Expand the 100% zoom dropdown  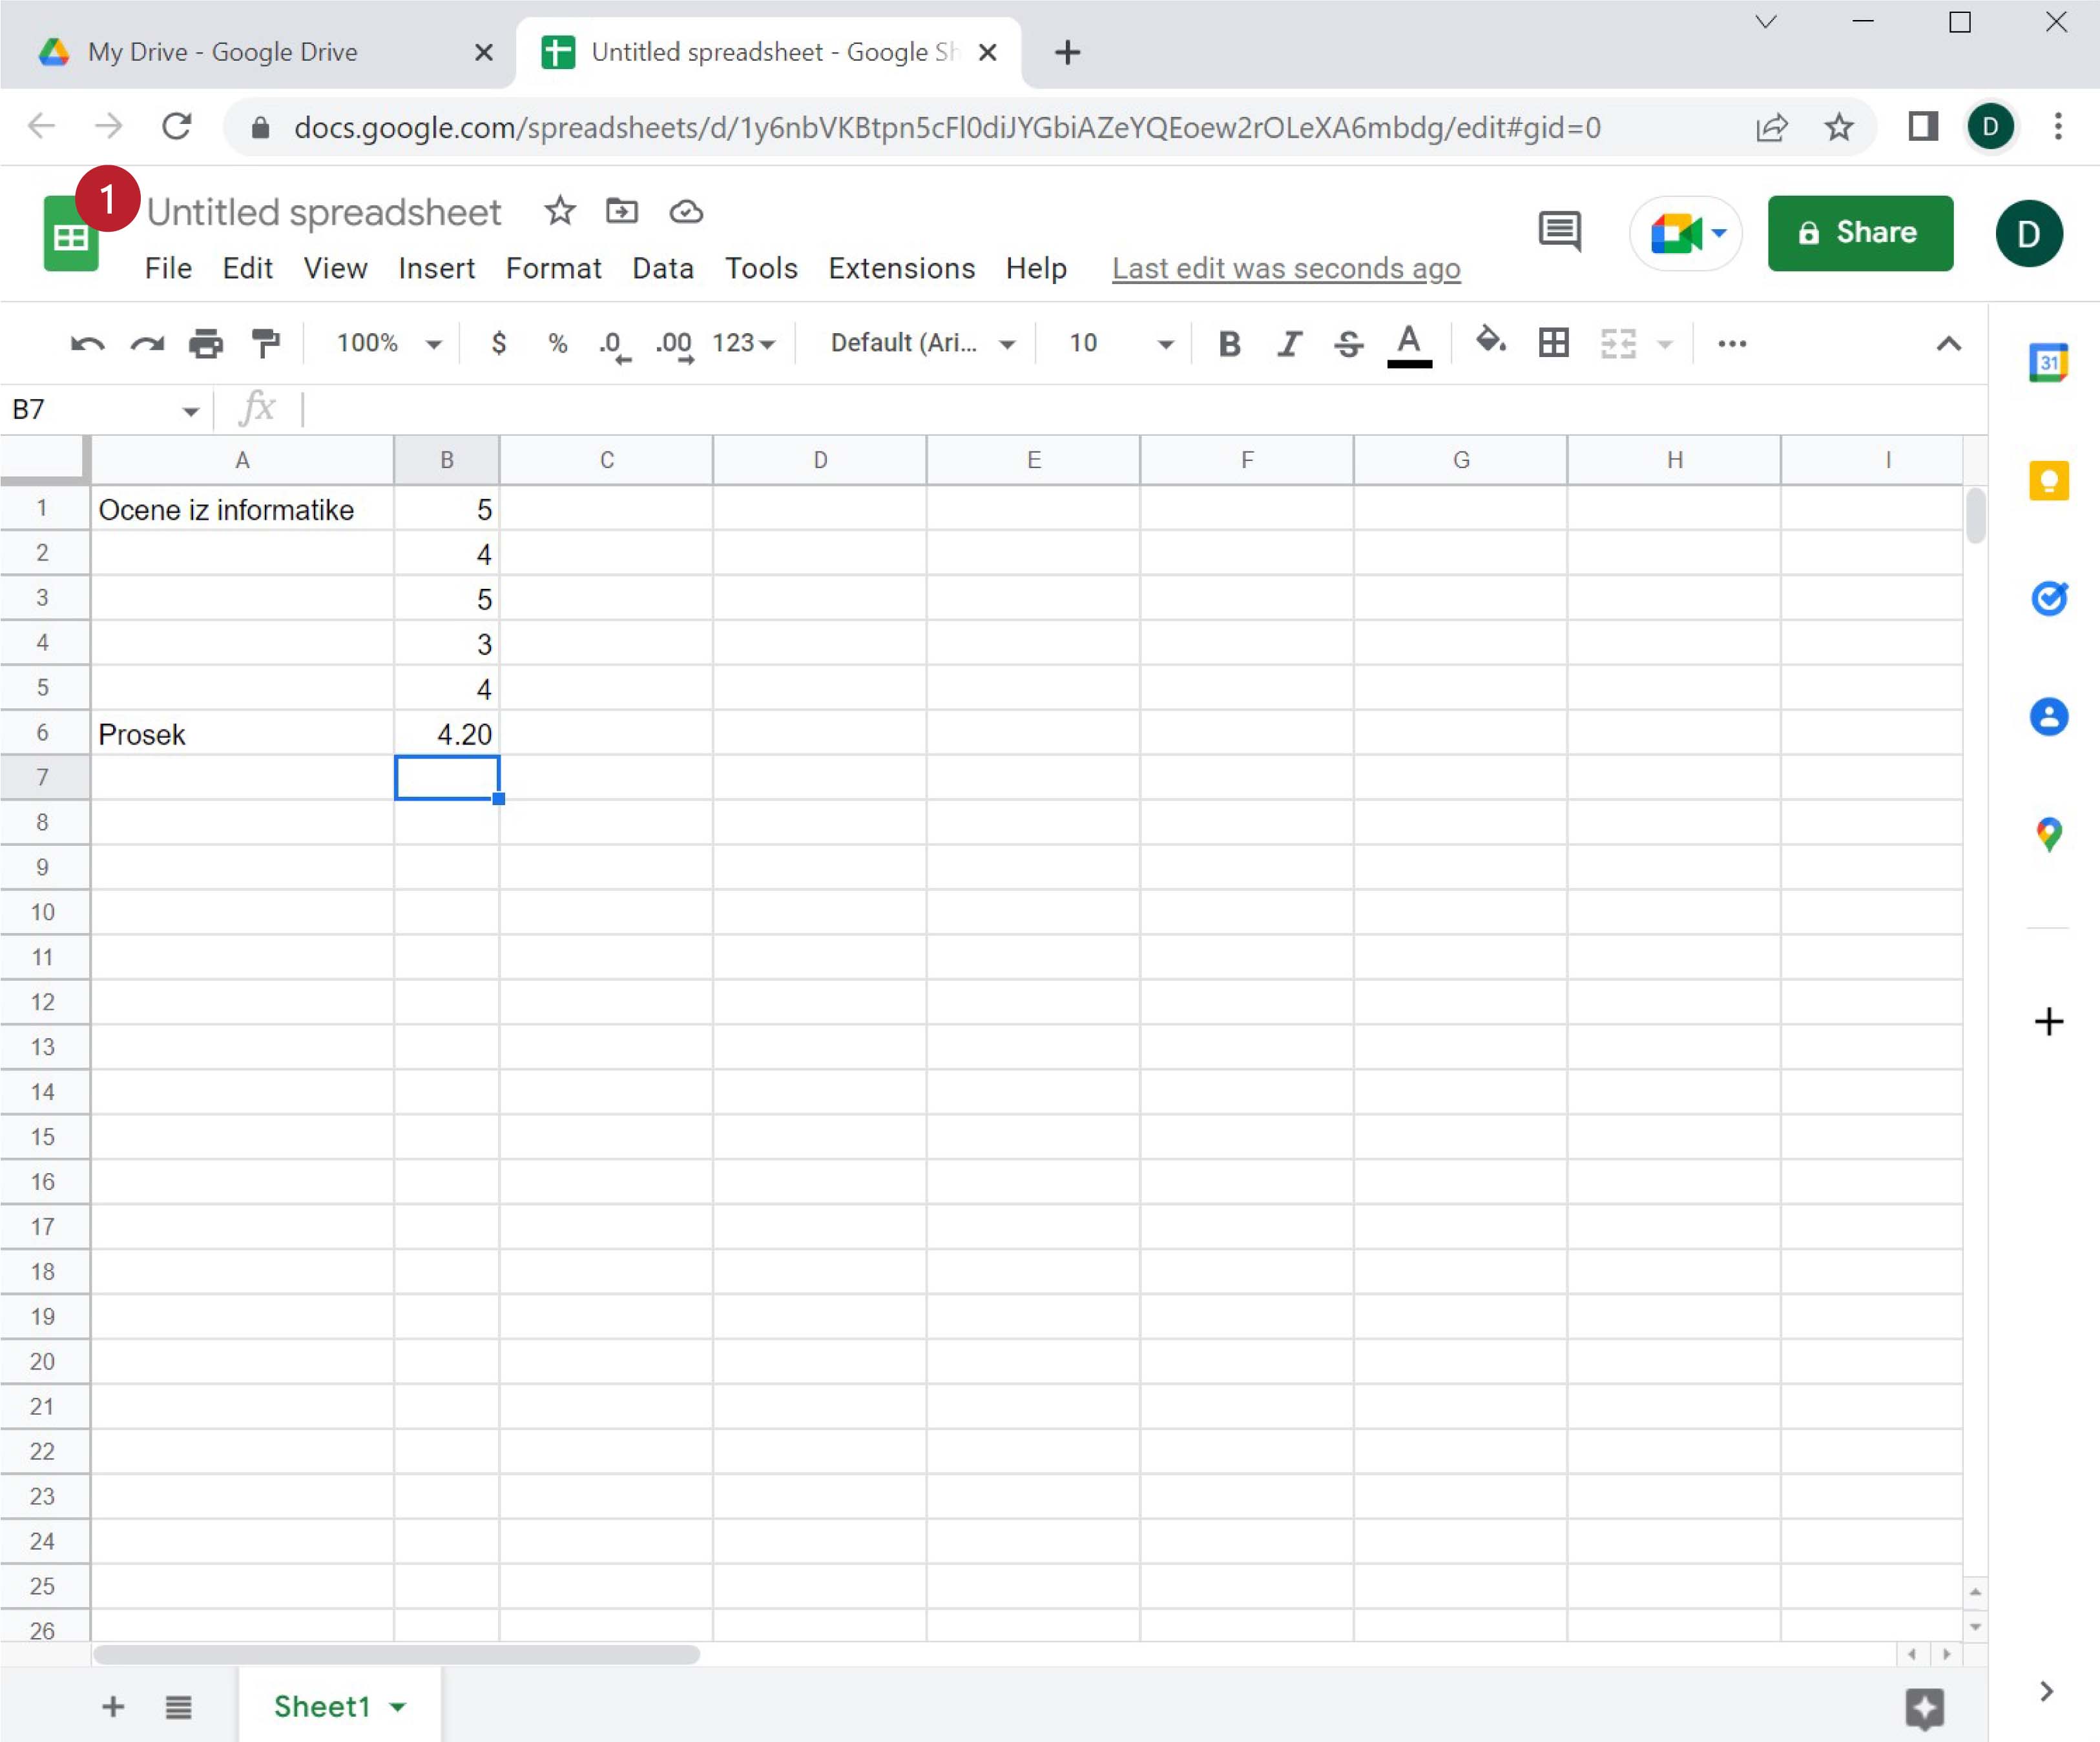(x=389, y=343)
